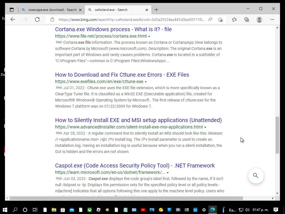Screen dimensions: 285x214
Task: Open Mail app from taskbar
Action: click(x=72, y=210)
